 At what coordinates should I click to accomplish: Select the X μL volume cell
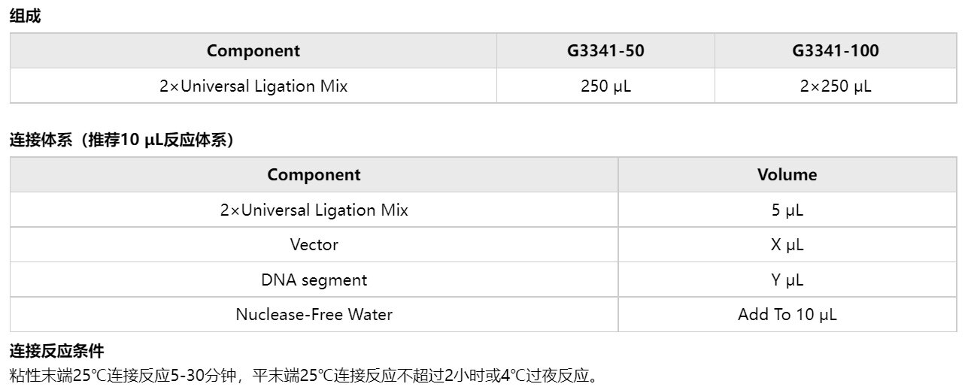click(x=787, y=245)
